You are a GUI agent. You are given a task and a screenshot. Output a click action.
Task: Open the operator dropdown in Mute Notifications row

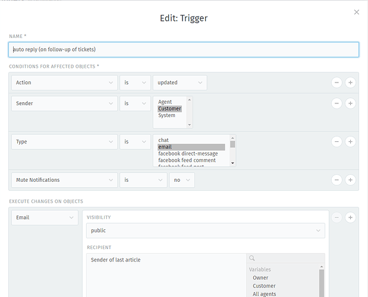(143, 180)
